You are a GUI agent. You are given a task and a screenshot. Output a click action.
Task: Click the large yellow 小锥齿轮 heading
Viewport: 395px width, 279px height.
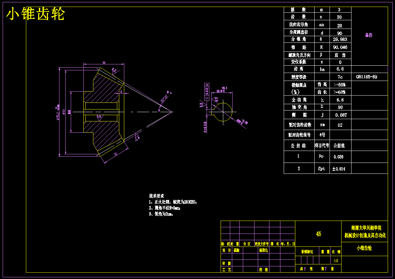pyautogui.click(x=36, y=14)
